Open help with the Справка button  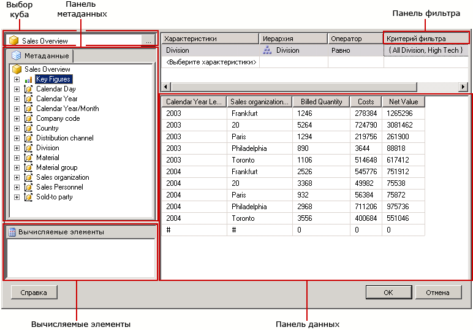pos(34,293)
